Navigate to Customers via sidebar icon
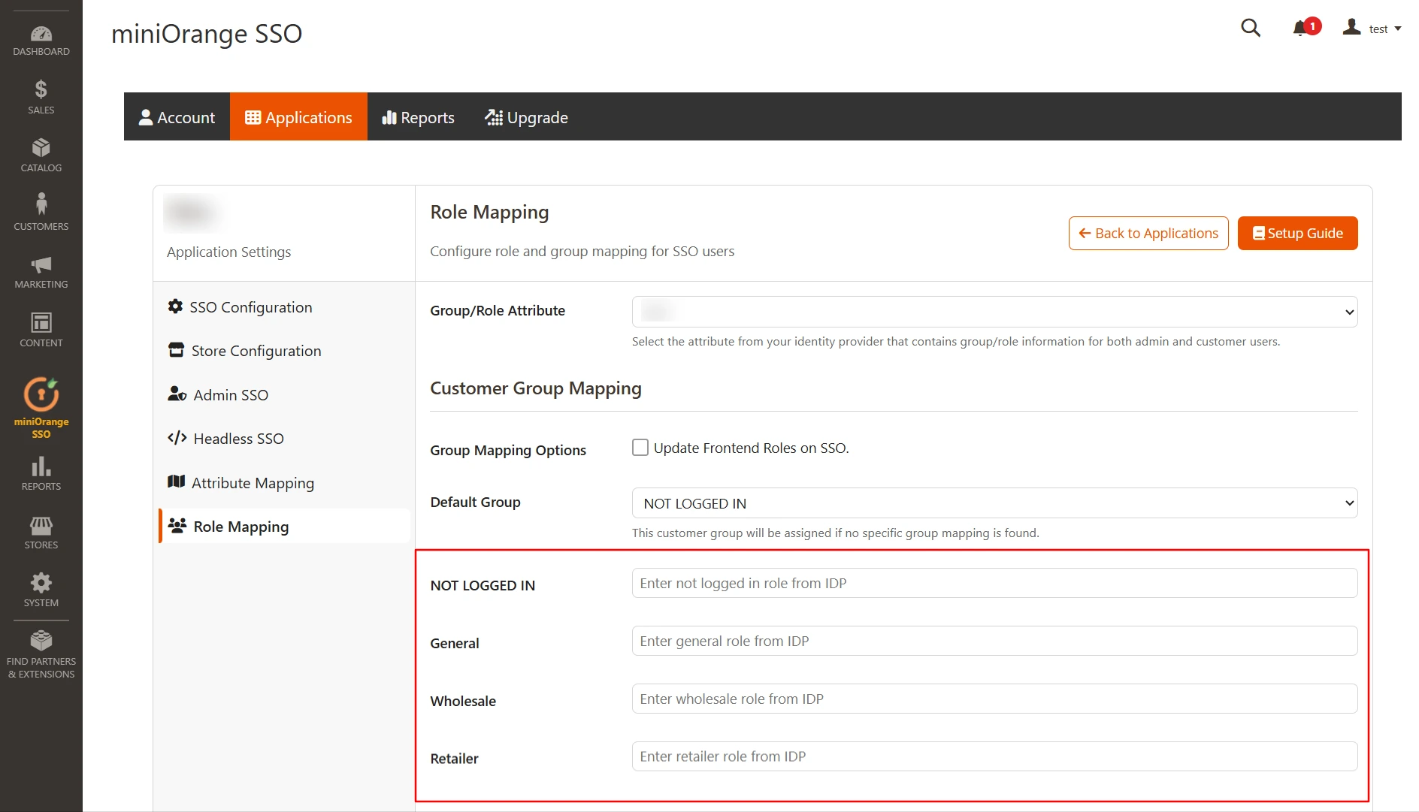 tap(41, 211)
